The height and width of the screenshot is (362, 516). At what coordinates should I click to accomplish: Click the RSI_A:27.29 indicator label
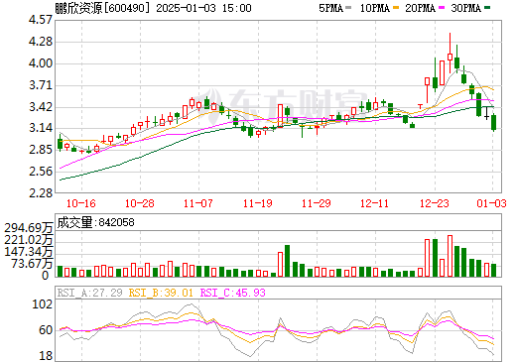(90, 293)
